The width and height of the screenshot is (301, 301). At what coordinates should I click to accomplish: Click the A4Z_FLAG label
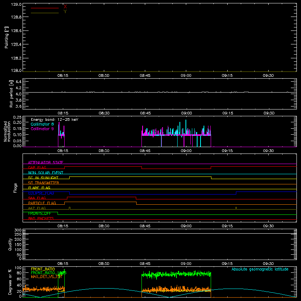pyautogui.click(x=37, y=208)
